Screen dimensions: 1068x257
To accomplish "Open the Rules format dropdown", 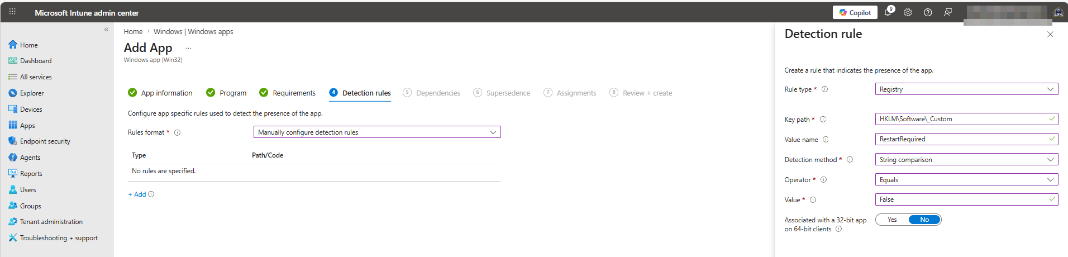I will pos(377,132).
